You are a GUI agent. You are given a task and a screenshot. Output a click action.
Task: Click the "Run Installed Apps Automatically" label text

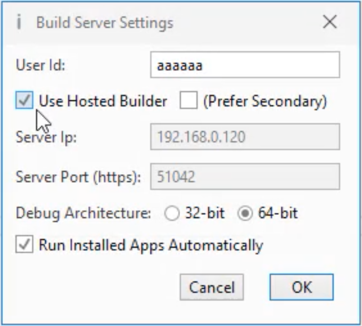point(151,245)
